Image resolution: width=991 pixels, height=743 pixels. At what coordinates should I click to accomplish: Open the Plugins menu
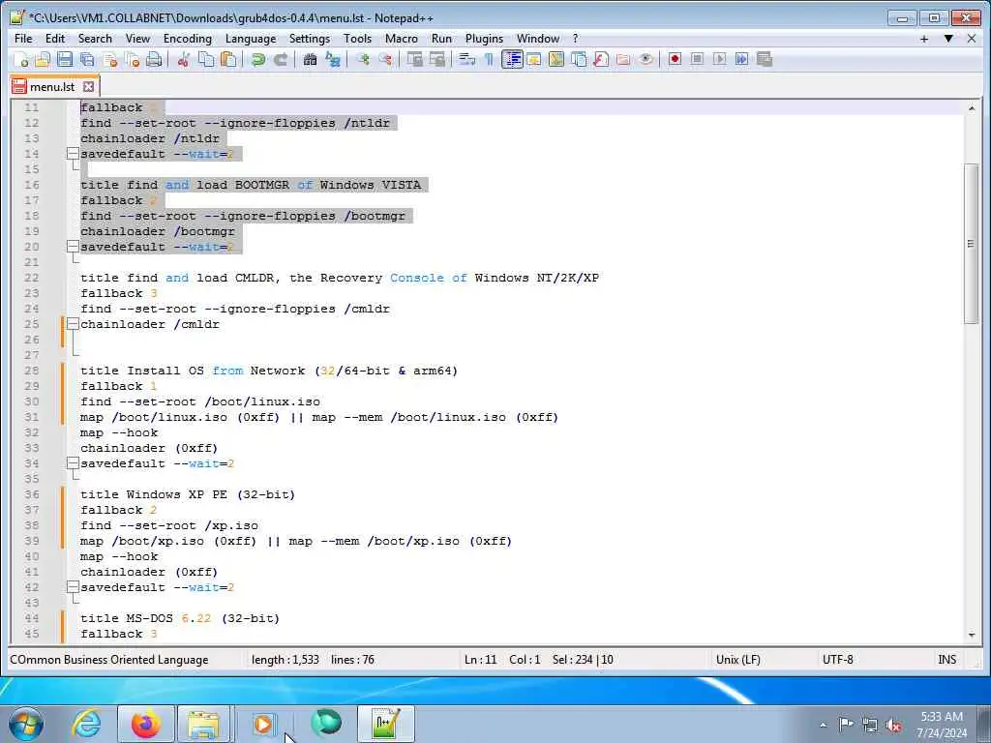tap(484, 39)
